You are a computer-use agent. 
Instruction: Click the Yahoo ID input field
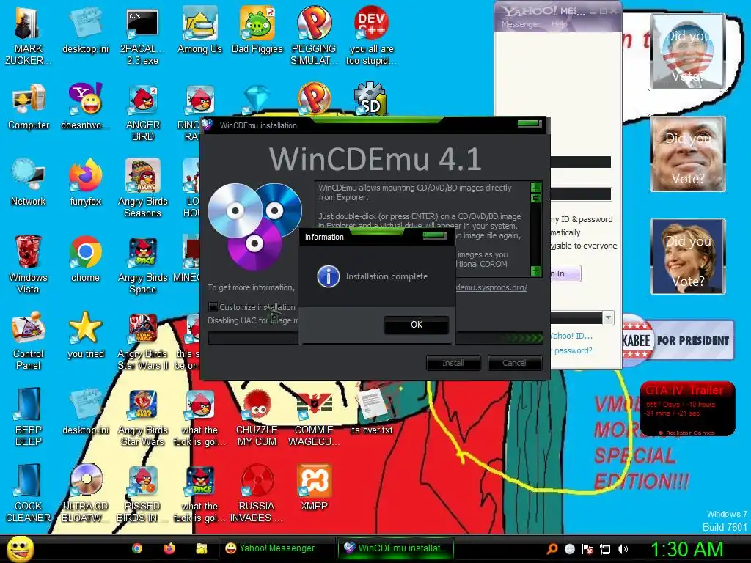coord(581,162)
